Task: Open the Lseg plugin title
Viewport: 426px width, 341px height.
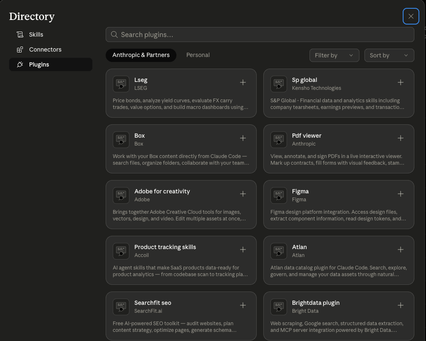Action: 141,80
